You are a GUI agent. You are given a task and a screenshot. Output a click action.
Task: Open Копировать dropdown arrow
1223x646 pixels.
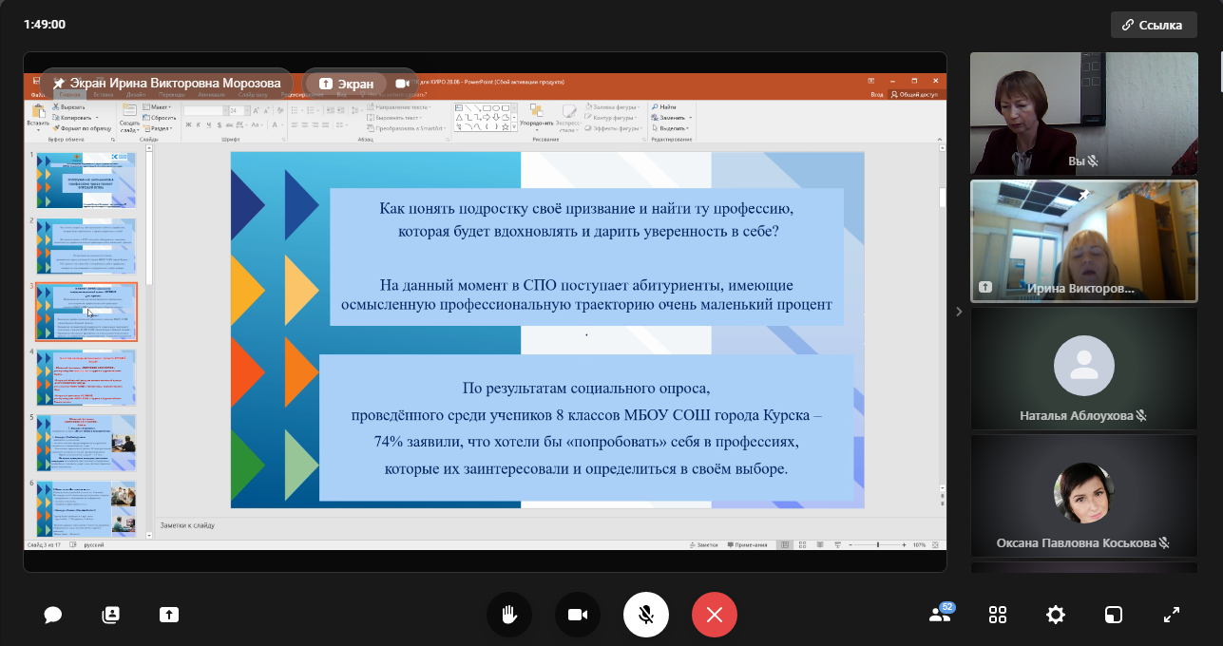tap(97, 118)
